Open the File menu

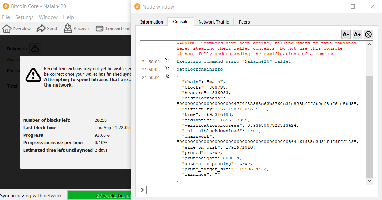[6, 17]
